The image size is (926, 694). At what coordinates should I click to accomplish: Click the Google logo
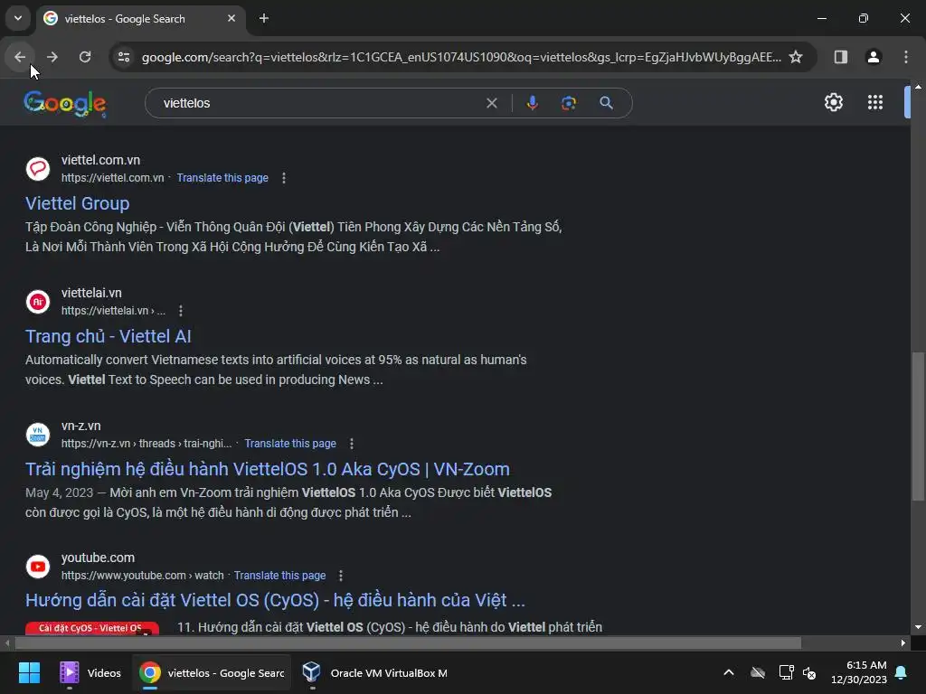(x=65, y=104)
